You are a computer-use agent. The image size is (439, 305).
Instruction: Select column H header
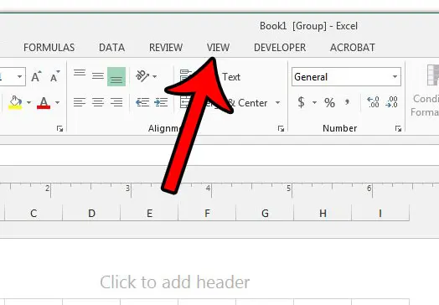point(323,213)
